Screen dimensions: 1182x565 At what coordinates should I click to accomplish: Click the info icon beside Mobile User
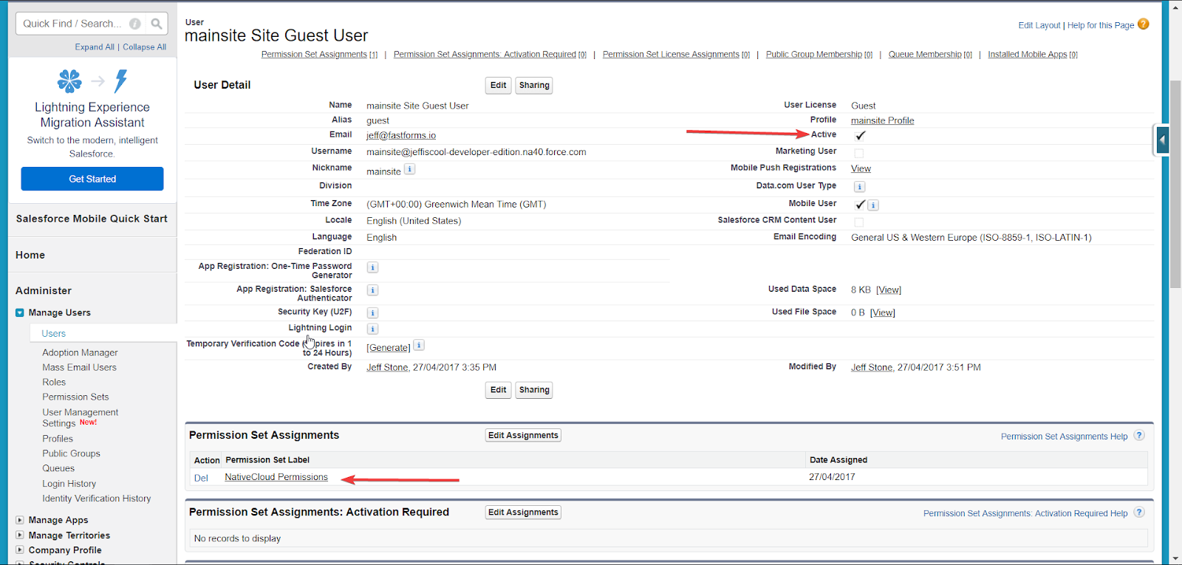[x=873, y=205]
